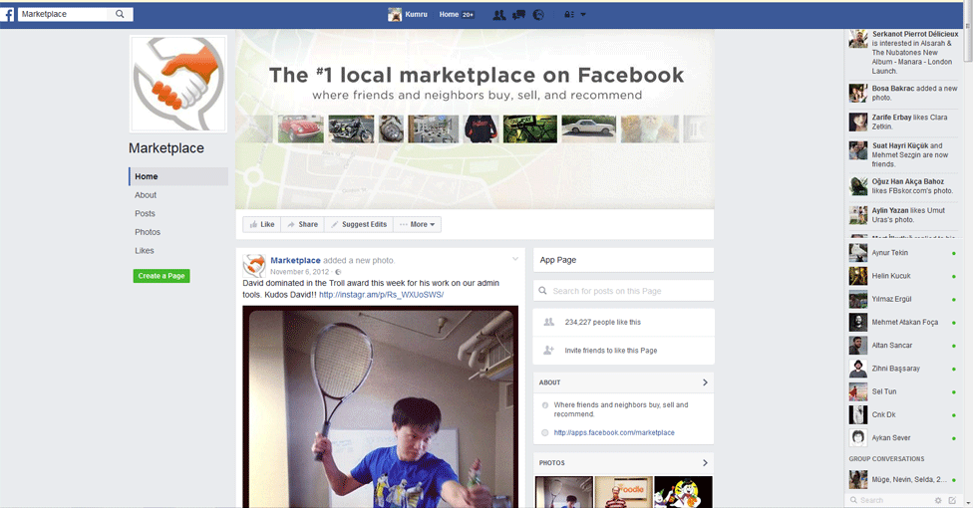Open chat options gear icon
The height and width of the screenshot is (508, 973).
tap(938, 500)
